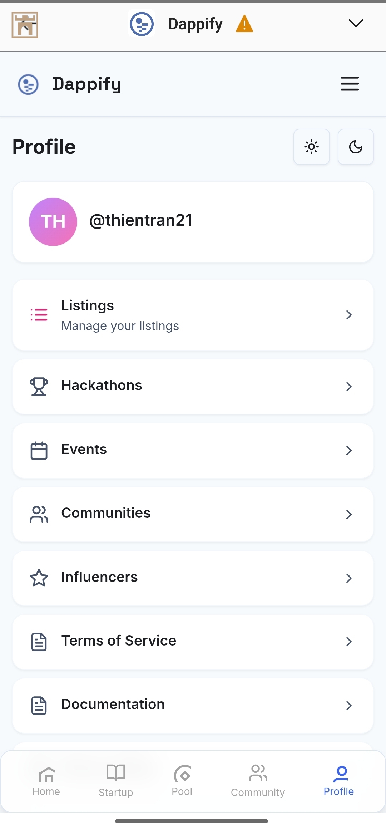Open Listings via its chevron arrow

[349, 315]
